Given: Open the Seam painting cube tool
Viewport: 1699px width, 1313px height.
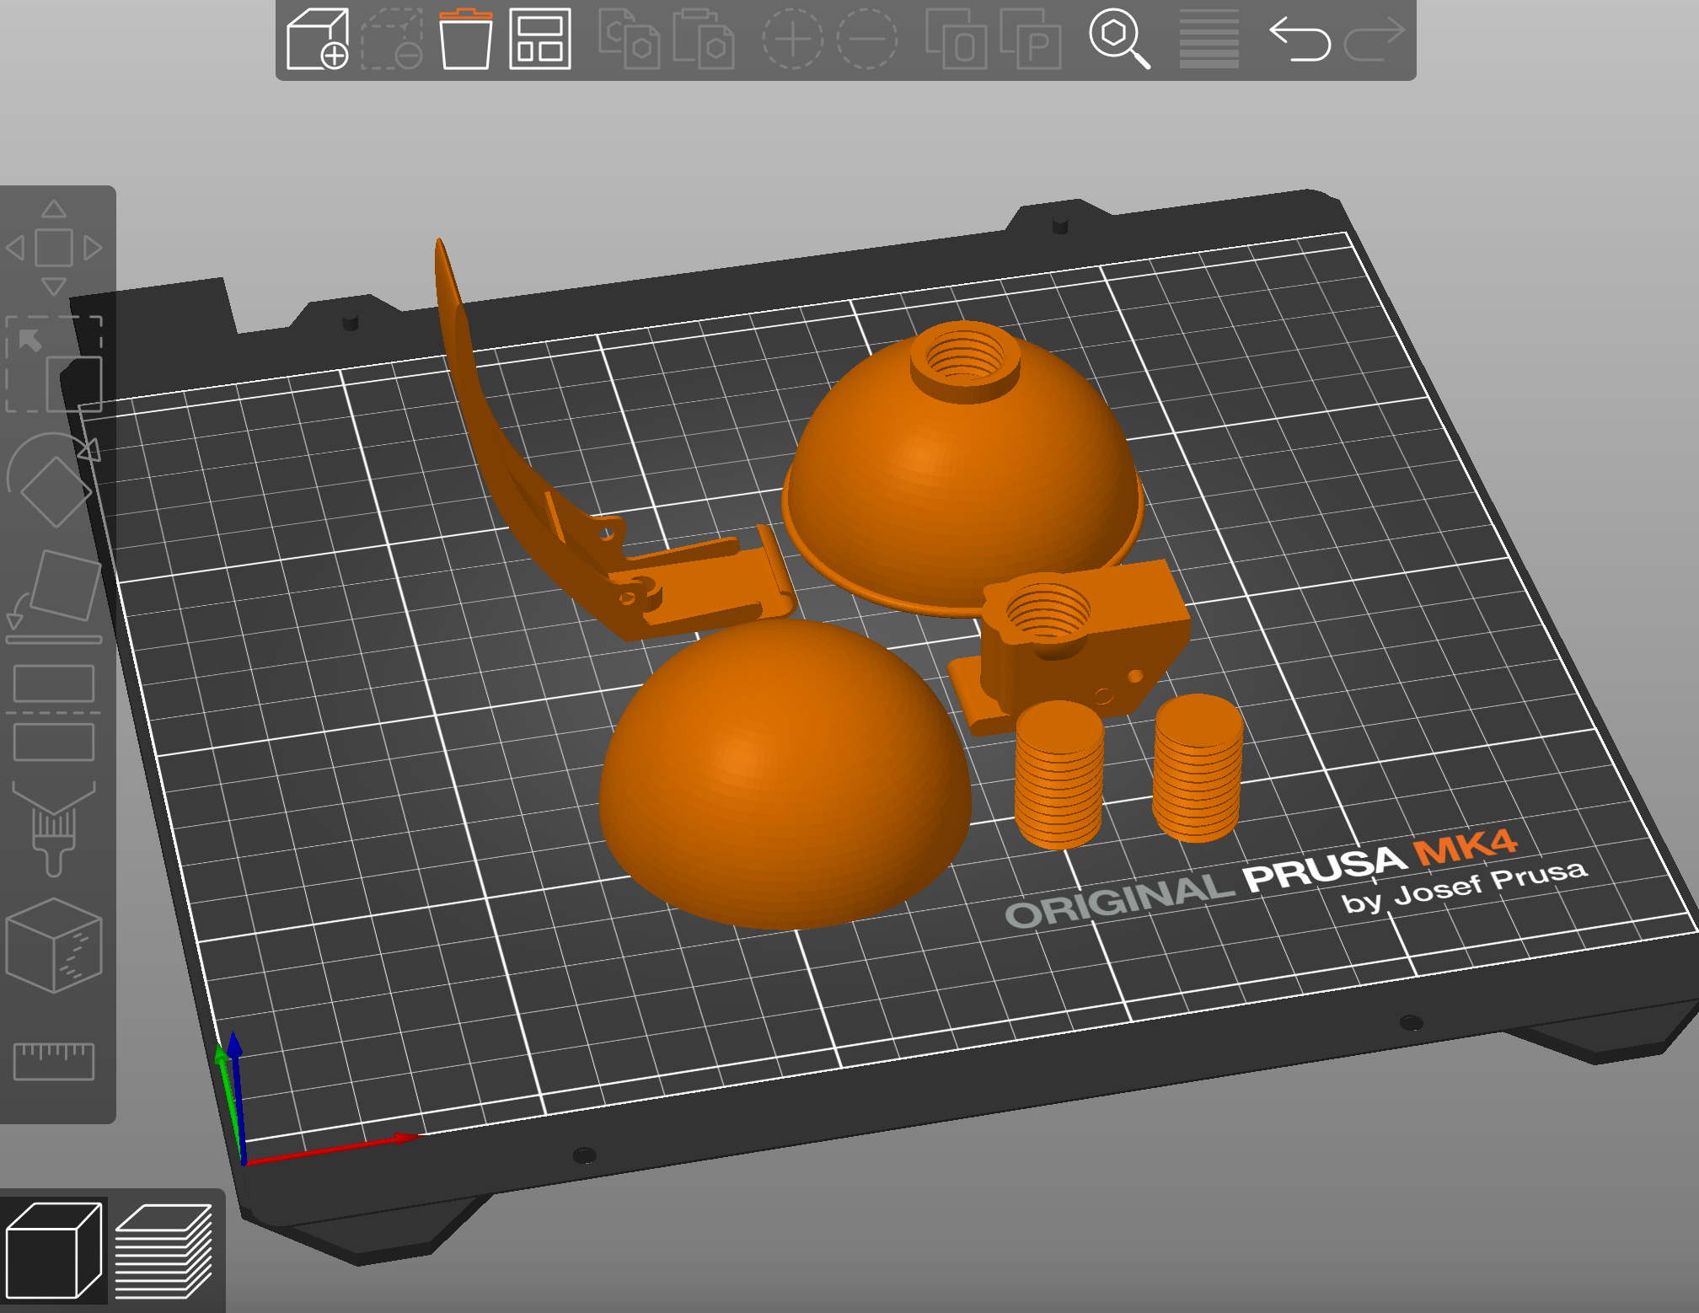Looking at the screenshot, I should [x=54, y=945].
